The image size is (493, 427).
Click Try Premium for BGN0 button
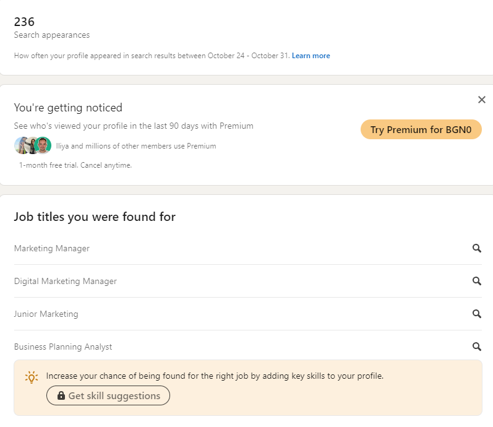tap(421, 129)
